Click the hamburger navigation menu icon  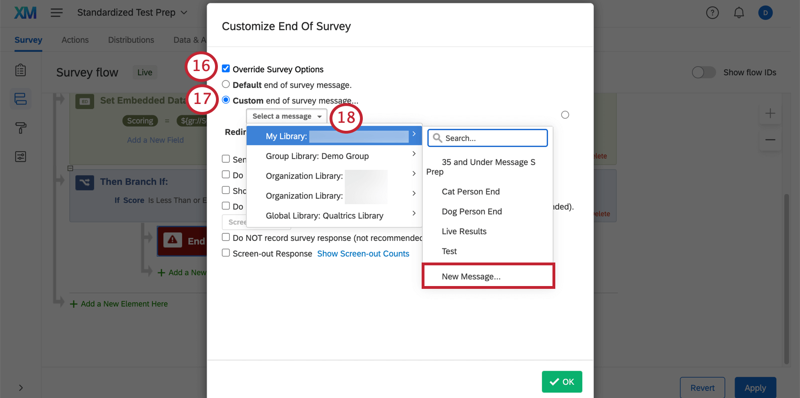pos(56,13)
